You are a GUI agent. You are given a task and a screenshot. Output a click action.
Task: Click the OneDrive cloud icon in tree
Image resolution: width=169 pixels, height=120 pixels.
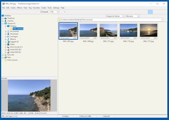tap(6, 18)
